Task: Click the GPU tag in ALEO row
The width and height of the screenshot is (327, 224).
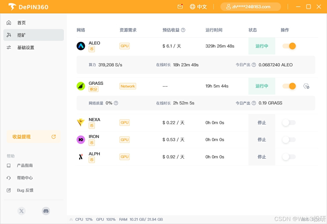Action: (x=124, y=46)
